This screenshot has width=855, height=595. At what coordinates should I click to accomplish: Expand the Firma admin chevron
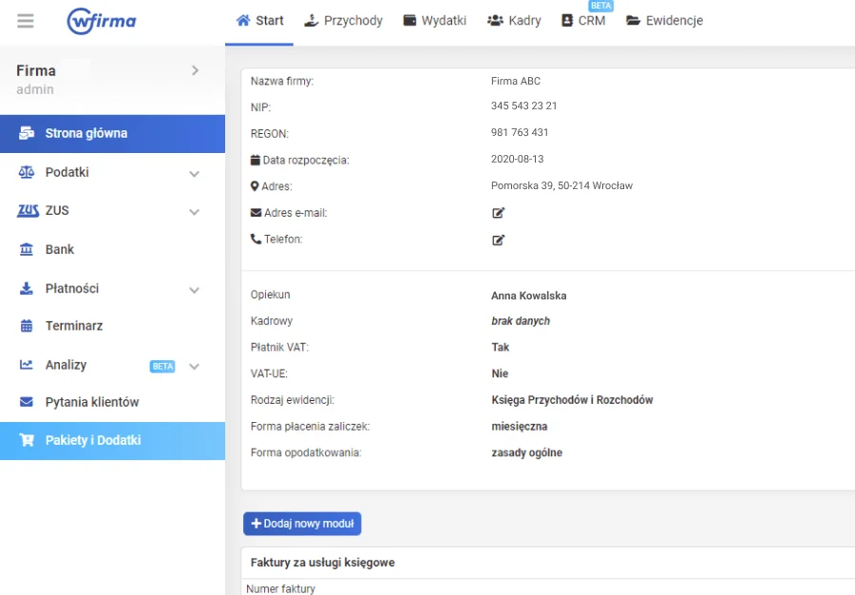(x=195, y=70)
